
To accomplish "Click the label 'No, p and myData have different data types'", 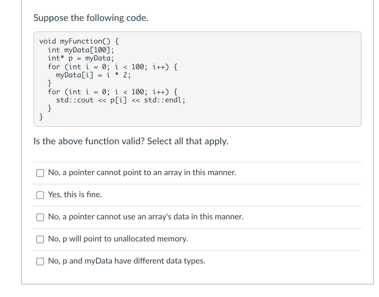I will (x=127, y=261).
